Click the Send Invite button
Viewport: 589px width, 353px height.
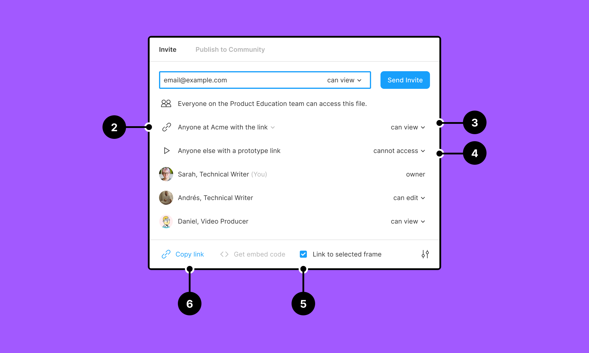(x=405, y=80)
